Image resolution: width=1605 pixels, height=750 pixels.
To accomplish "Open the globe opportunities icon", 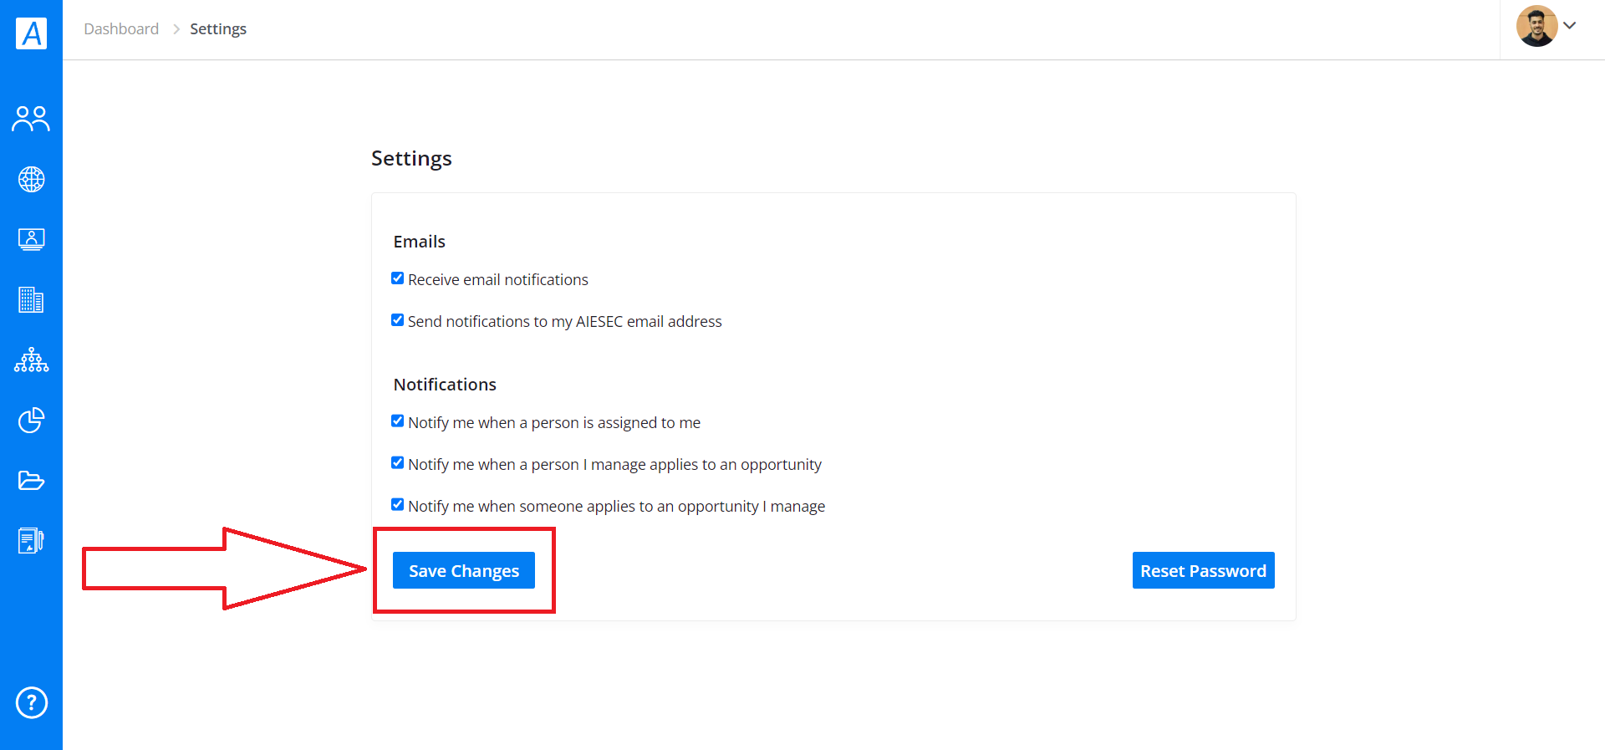I will coord(31,179).
